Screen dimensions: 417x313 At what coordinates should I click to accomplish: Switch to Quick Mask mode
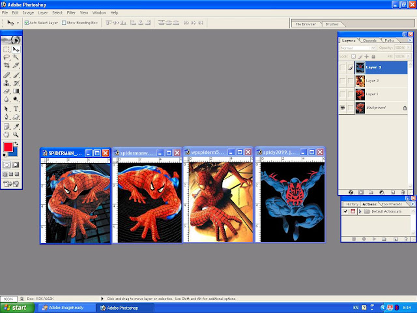16,165
